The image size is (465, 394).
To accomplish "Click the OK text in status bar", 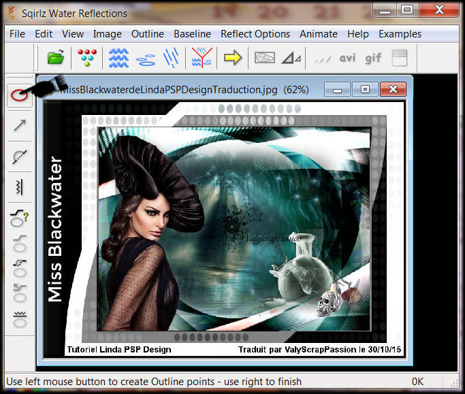I will [x=417, y=382].
